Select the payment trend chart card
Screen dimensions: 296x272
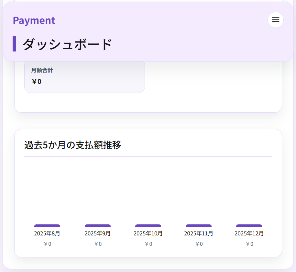click(x=148, y=192)
